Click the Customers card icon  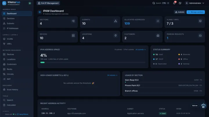pyautogui.click(x=158, y=36)
